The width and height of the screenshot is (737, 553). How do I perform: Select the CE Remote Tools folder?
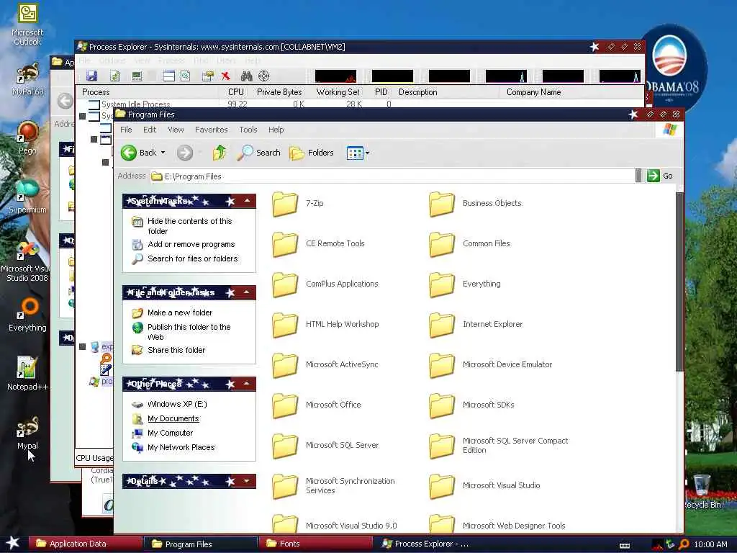pyautogui.click(x=318, y=243)
